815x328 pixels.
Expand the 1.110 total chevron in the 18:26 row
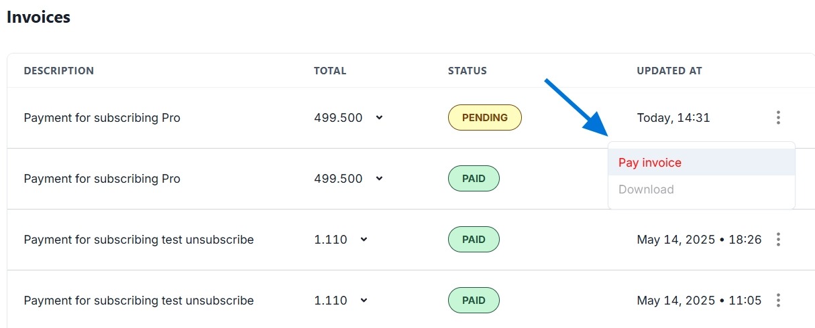[364, 240]
